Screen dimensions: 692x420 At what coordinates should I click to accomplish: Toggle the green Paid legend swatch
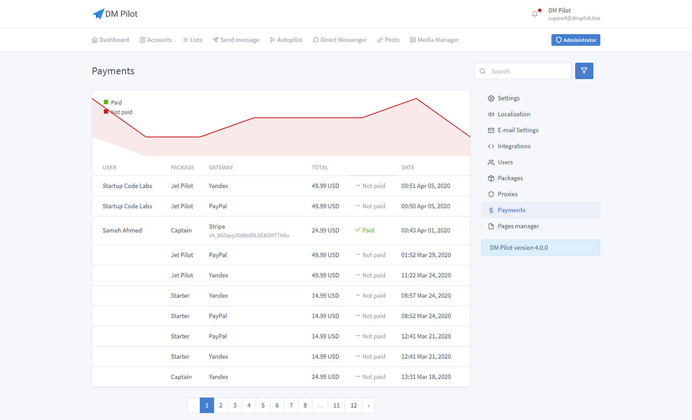[x=106, y=102]
